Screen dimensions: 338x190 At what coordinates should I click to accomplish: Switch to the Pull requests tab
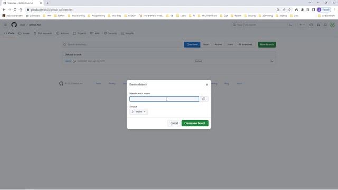pos(43,33)
